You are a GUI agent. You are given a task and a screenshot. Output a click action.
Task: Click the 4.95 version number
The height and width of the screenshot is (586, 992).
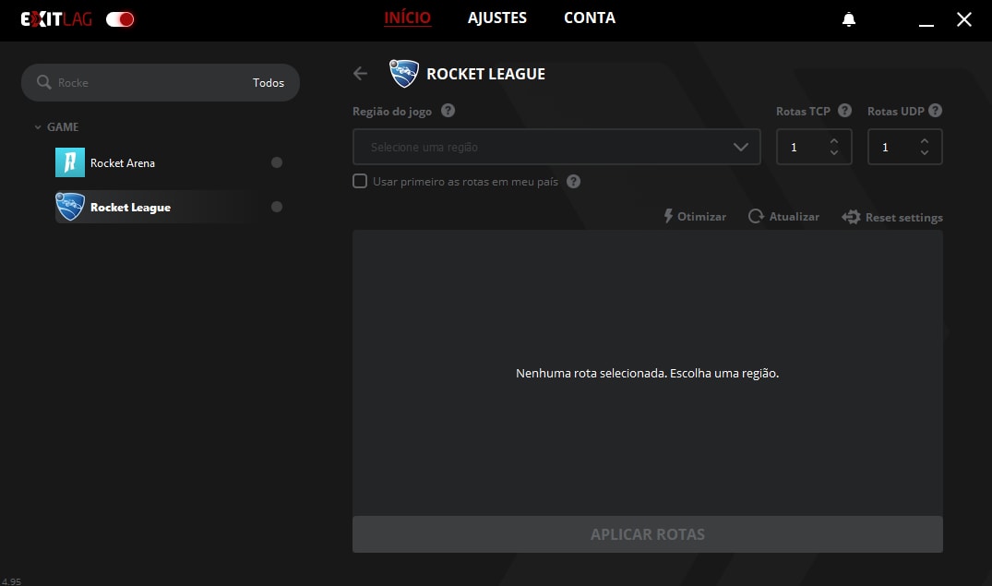[x=11, y=581]
